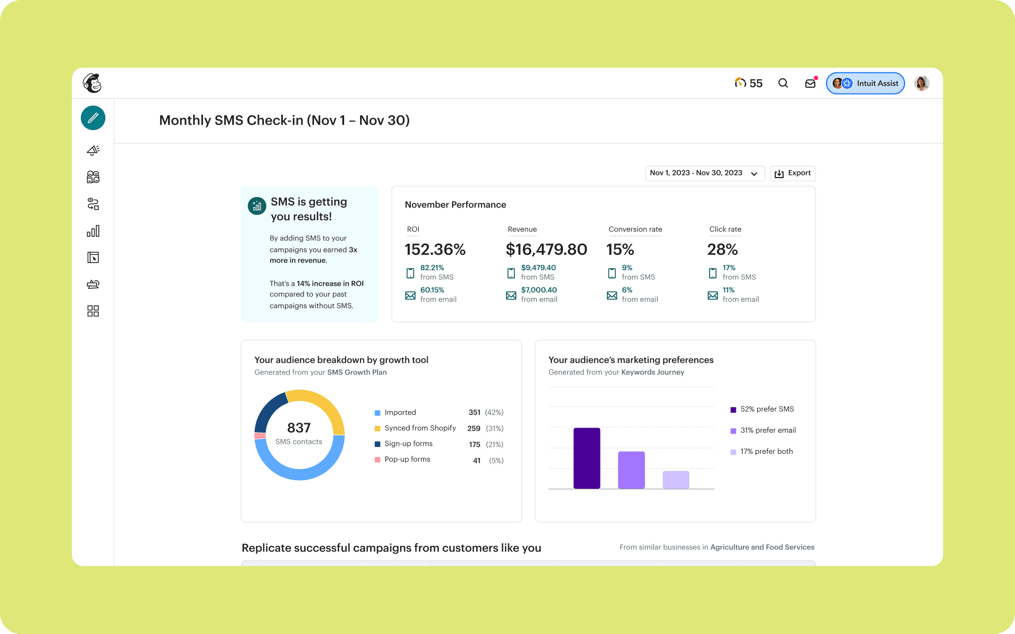Open the Audience icon in sidebar
Screen dimensions: 1015x634
click(x=93, y=177)
